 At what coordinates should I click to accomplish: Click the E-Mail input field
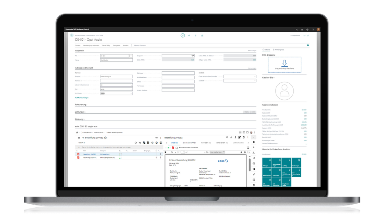click(178, 81)
